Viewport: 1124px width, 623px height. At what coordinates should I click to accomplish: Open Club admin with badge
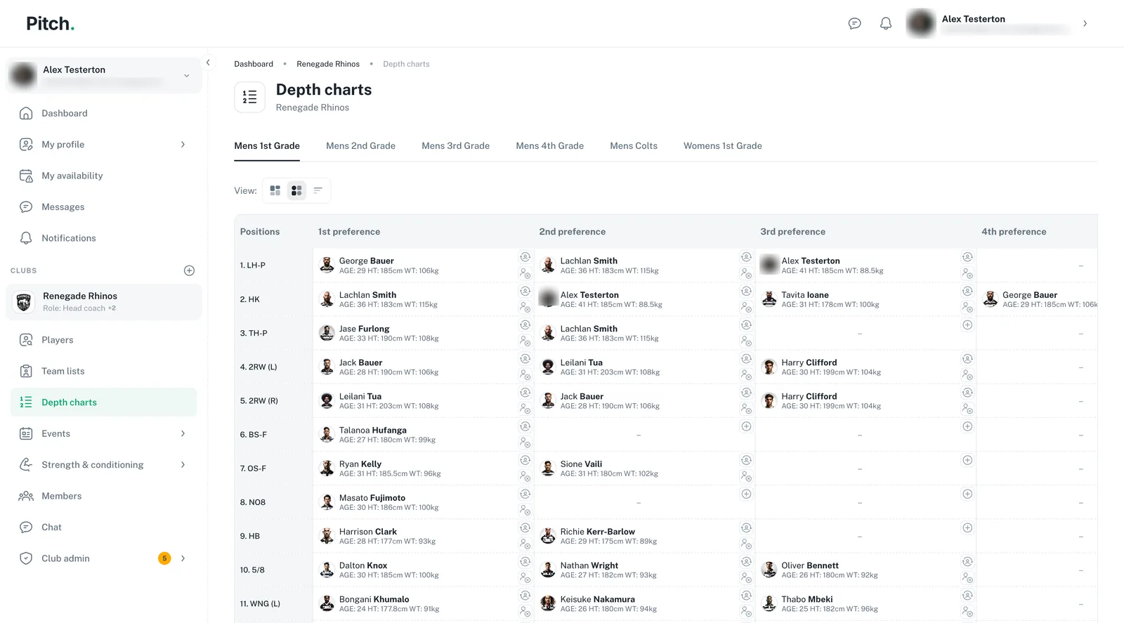(104, 559)
